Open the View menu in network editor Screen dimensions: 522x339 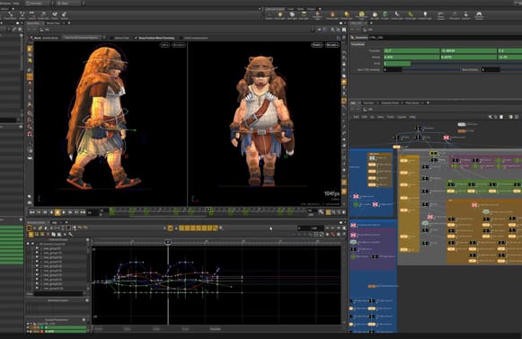click(x=381, y=117)
